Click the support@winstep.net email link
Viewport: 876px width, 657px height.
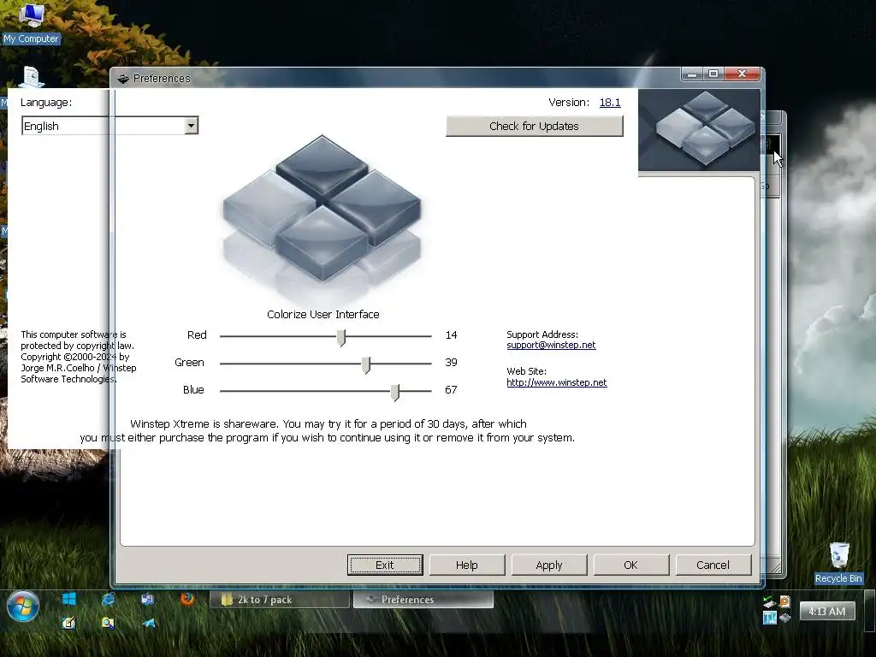(551, 346)
